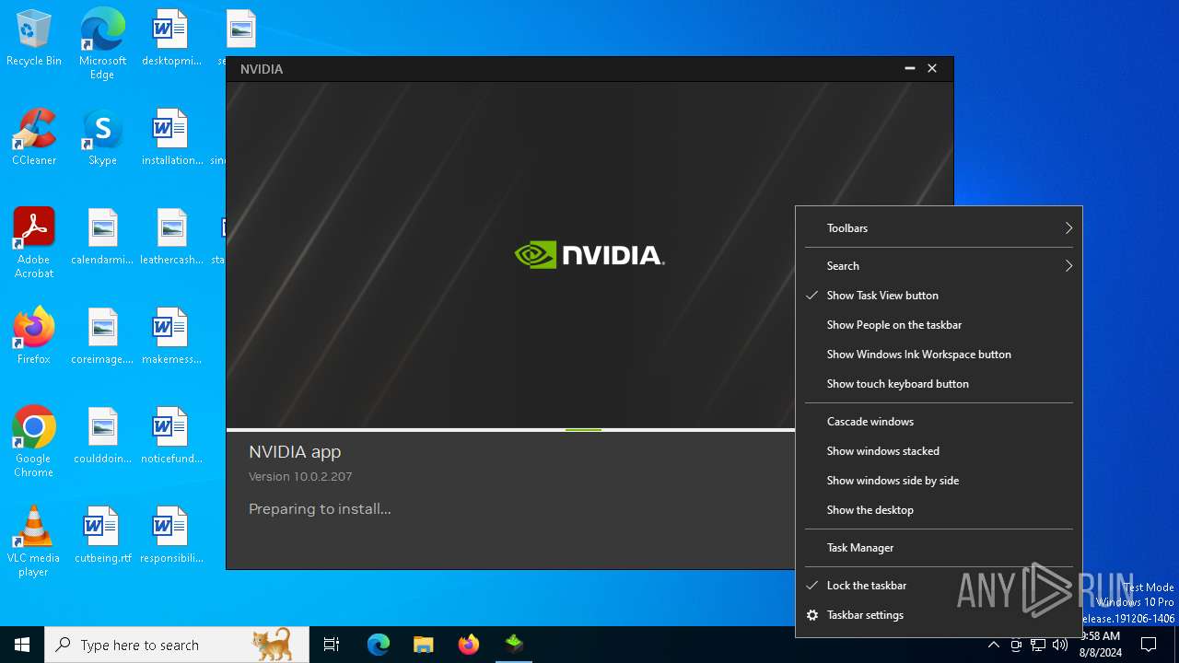Screen dimensions: 1179x663
Task: Click the NVIDIA install progress bar
Action: click(x=510, y=430)
